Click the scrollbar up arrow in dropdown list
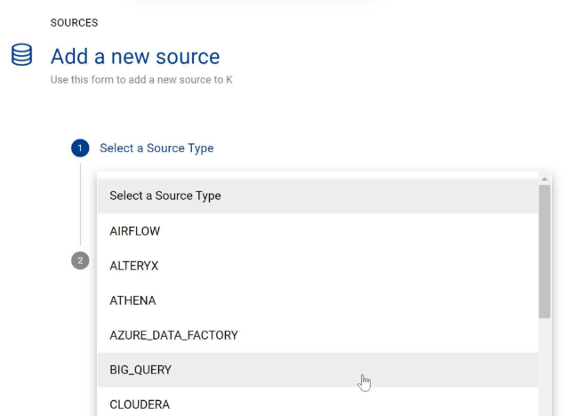Screen dimensions: 585x416 (x=544, y=179)
